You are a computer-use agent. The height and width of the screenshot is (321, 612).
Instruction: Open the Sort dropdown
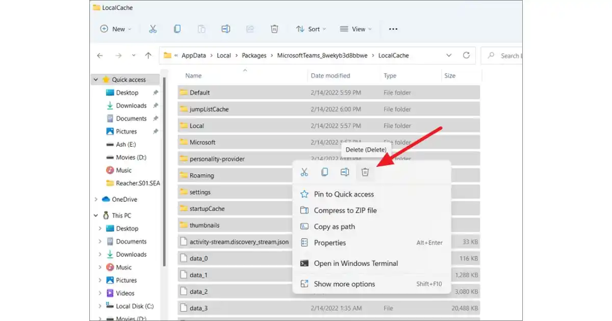[311, 29]
